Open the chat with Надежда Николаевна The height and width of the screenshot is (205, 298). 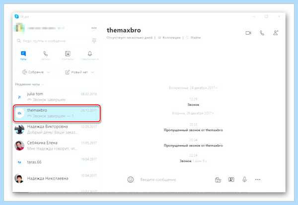click(56, 178)
